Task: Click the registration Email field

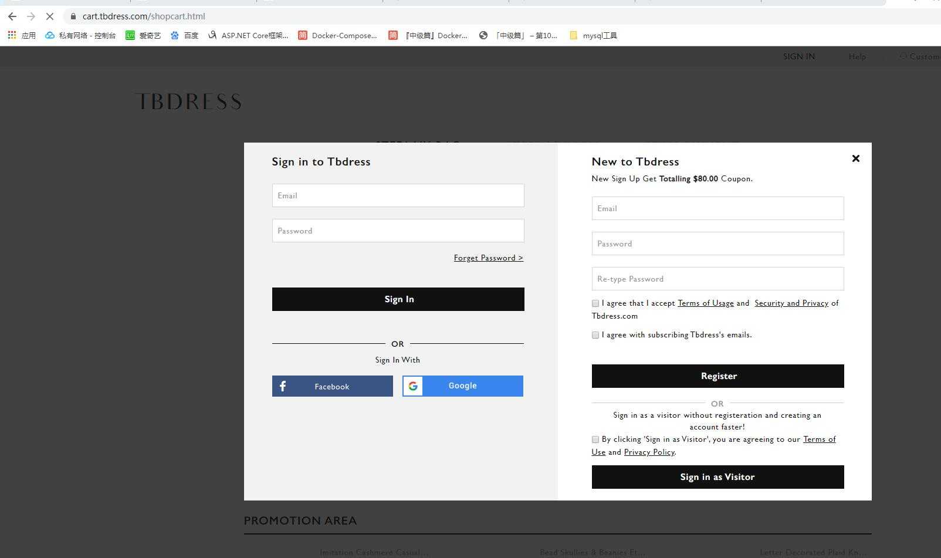Action: click(717, 208)
